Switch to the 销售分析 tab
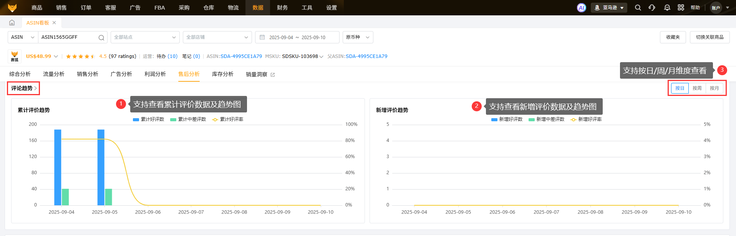The width and height of the screenshot is (736, 236). [87, 74]
